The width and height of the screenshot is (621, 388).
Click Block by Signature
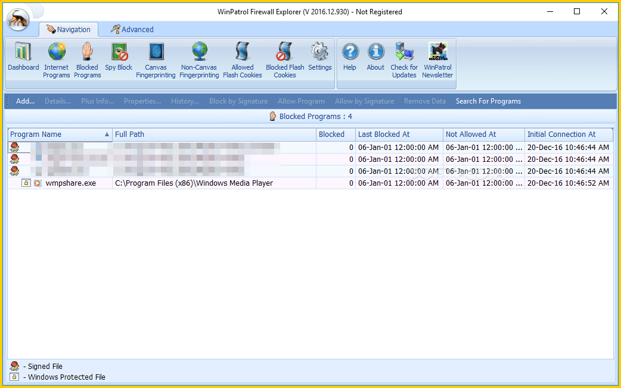[238, 101]
